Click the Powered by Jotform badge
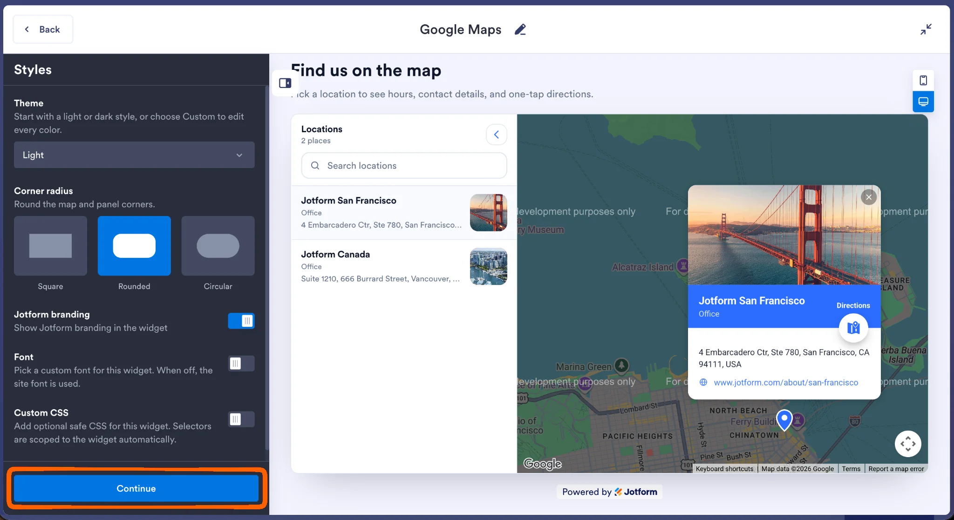954x520 pixels. tap(609, 492)
